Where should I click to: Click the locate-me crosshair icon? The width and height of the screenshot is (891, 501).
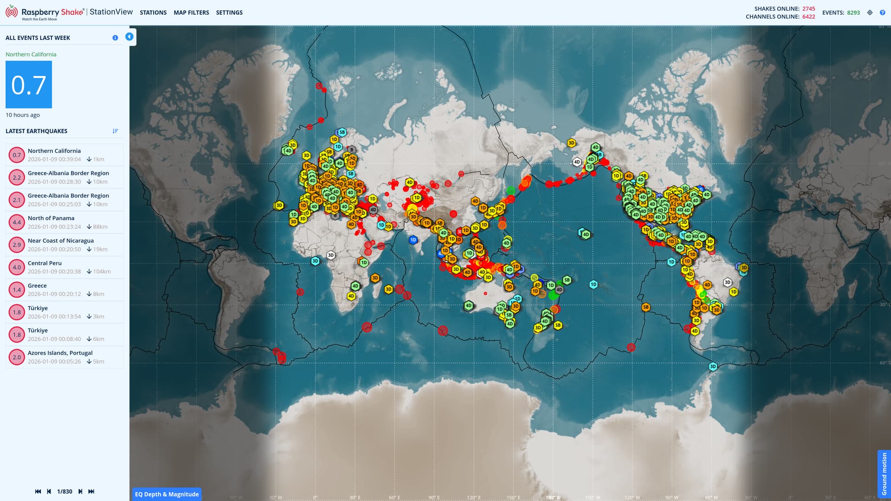coord(870,13)
